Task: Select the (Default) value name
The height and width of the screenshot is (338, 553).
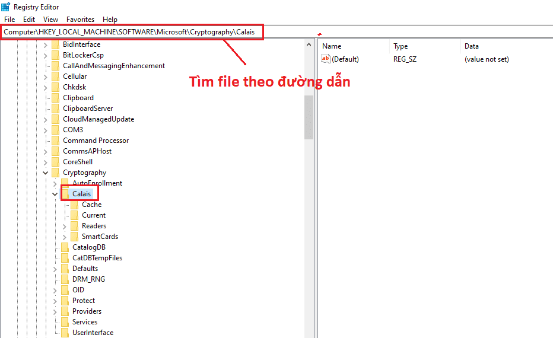Action: point(345,59)
